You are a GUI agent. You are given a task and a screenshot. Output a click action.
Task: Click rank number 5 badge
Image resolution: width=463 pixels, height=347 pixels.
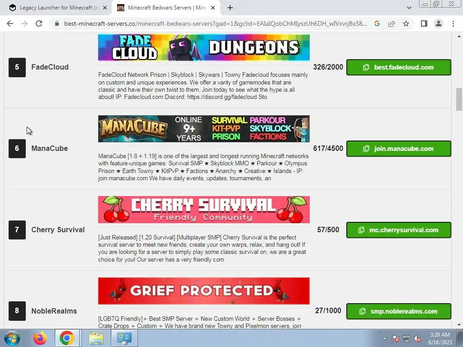17,68
